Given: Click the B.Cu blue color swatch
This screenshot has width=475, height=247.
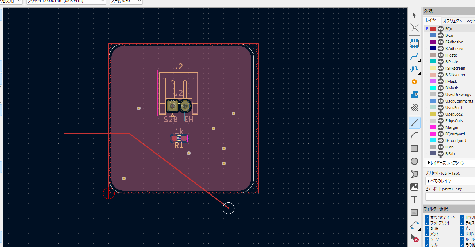Looking at the screenshot, I should tap(433, 35).
